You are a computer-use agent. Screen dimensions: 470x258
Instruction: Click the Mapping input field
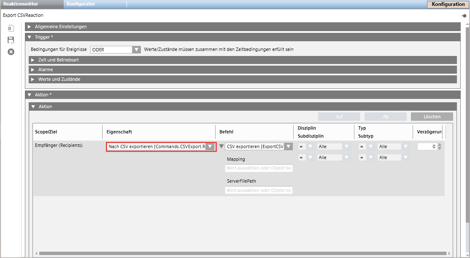(x=259, y=168)
